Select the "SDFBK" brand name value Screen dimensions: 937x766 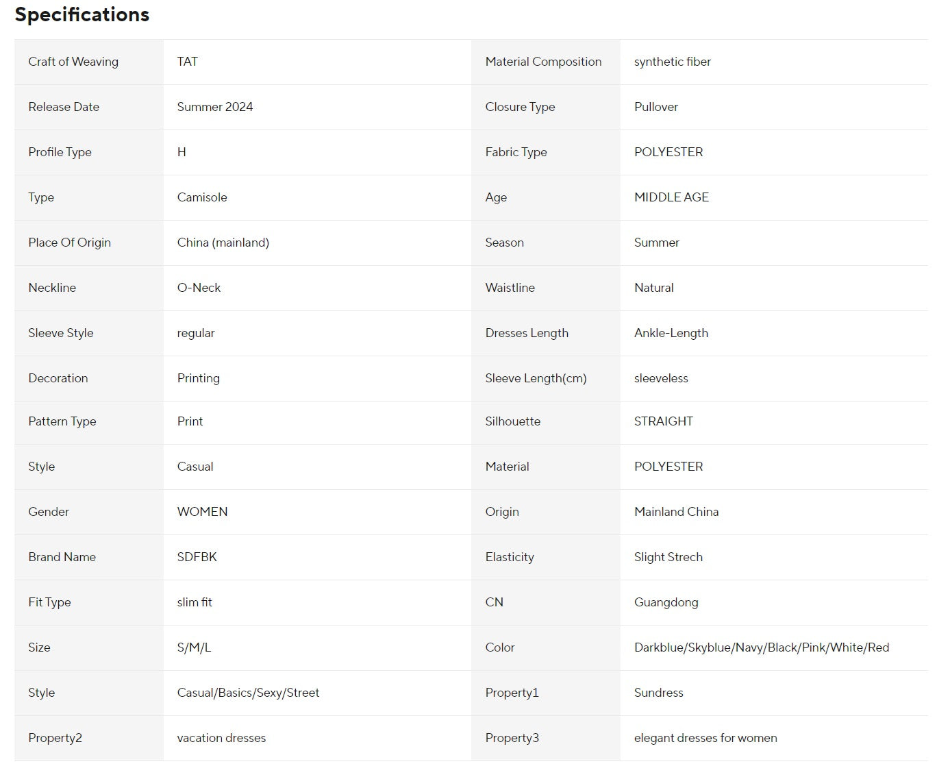point(197,557)
